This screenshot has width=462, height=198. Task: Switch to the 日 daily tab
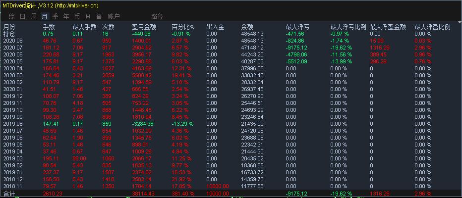tap(23, 16)
